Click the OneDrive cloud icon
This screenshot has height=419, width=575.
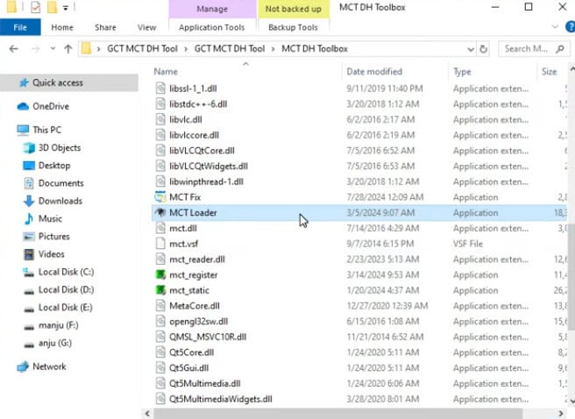[23, 106]
